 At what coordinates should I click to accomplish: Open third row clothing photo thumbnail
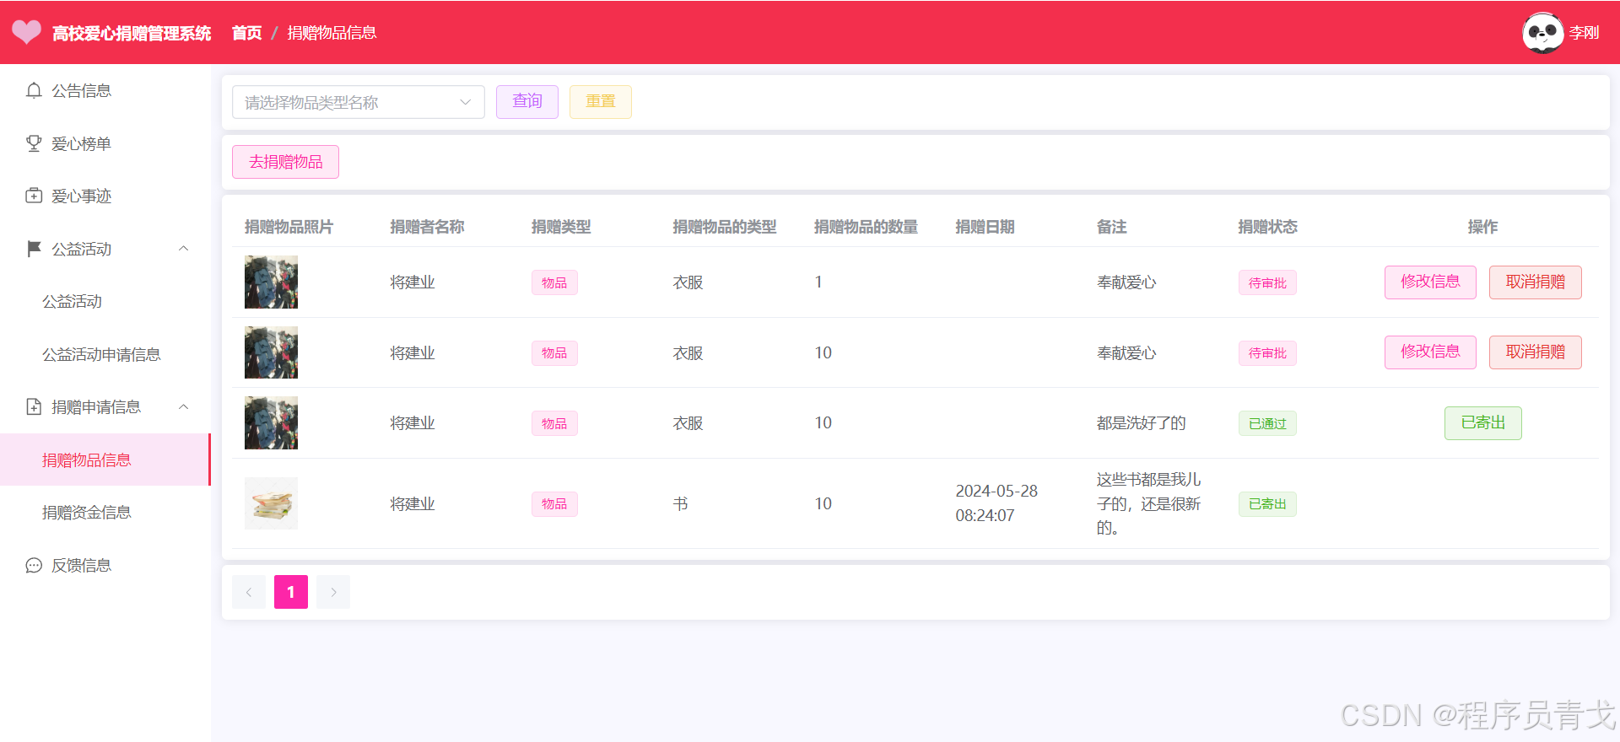coord(271,422)
